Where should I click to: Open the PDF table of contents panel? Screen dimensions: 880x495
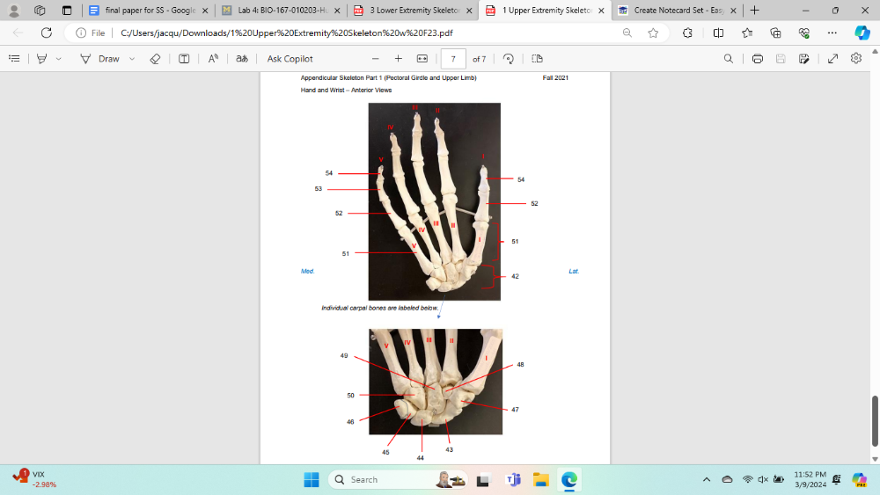point(14,59)
